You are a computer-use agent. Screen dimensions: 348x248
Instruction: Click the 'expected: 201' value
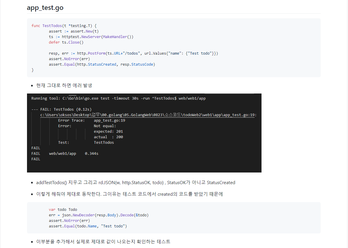point(108,132)
